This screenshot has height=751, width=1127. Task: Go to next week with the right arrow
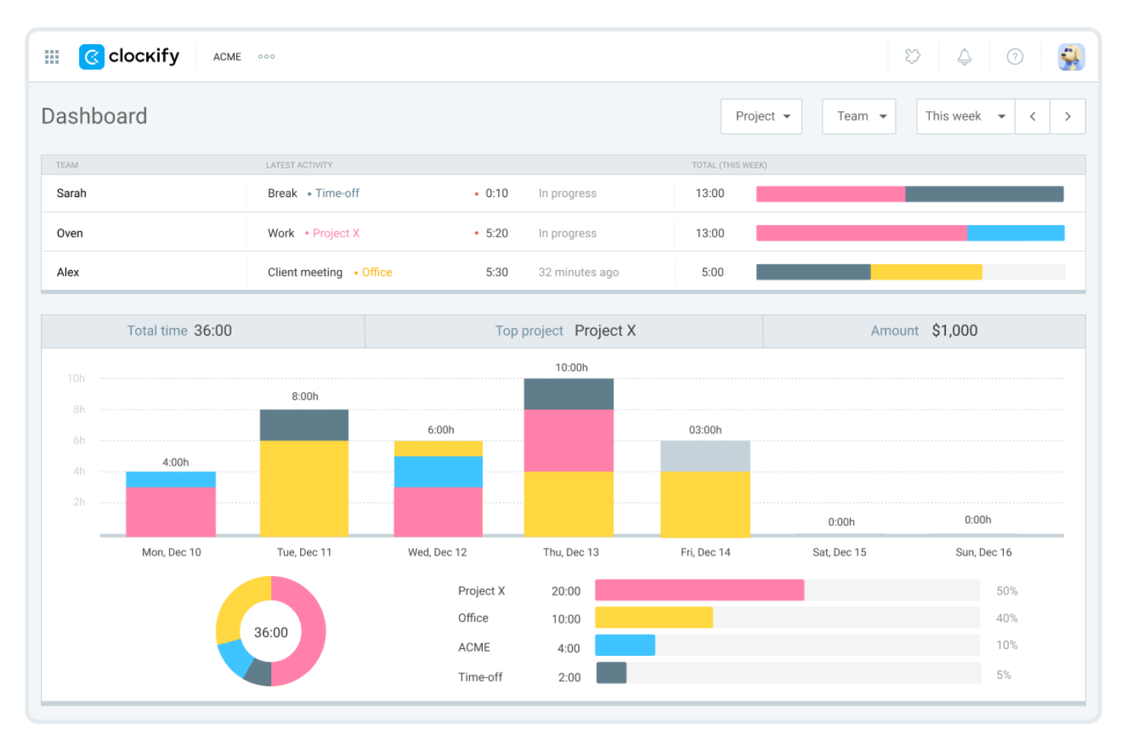coord(1068,116)
